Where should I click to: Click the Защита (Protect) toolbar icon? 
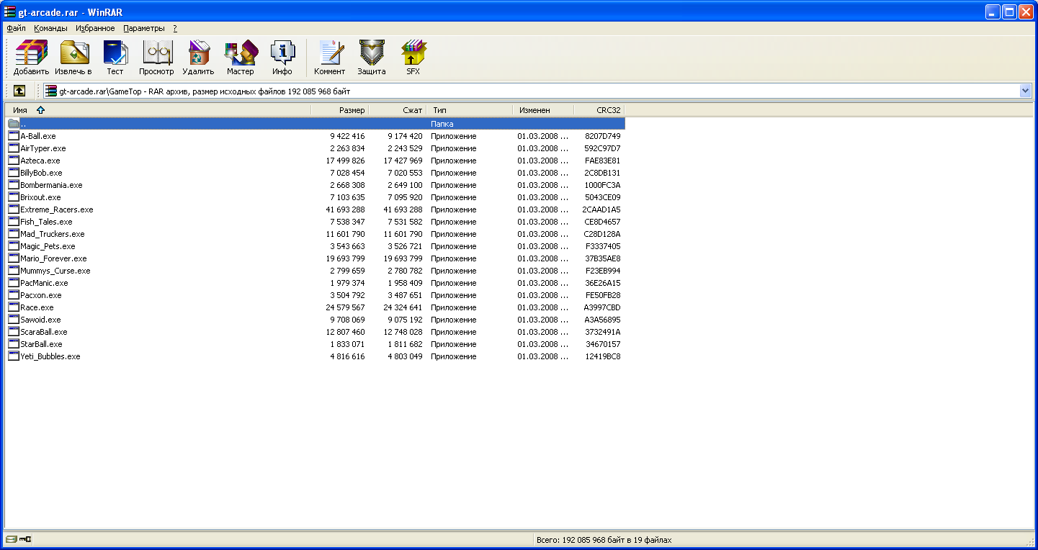click(x=372, y=57)
